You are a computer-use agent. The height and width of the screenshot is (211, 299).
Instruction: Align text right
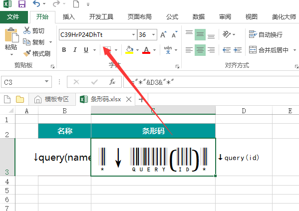pos(211,50)
